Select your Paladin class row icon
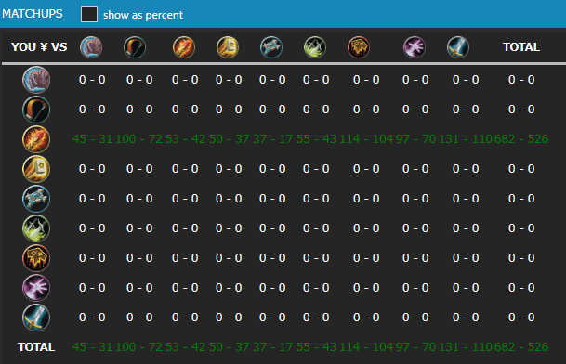Viewport: 566px width, 364px height. 36,169
